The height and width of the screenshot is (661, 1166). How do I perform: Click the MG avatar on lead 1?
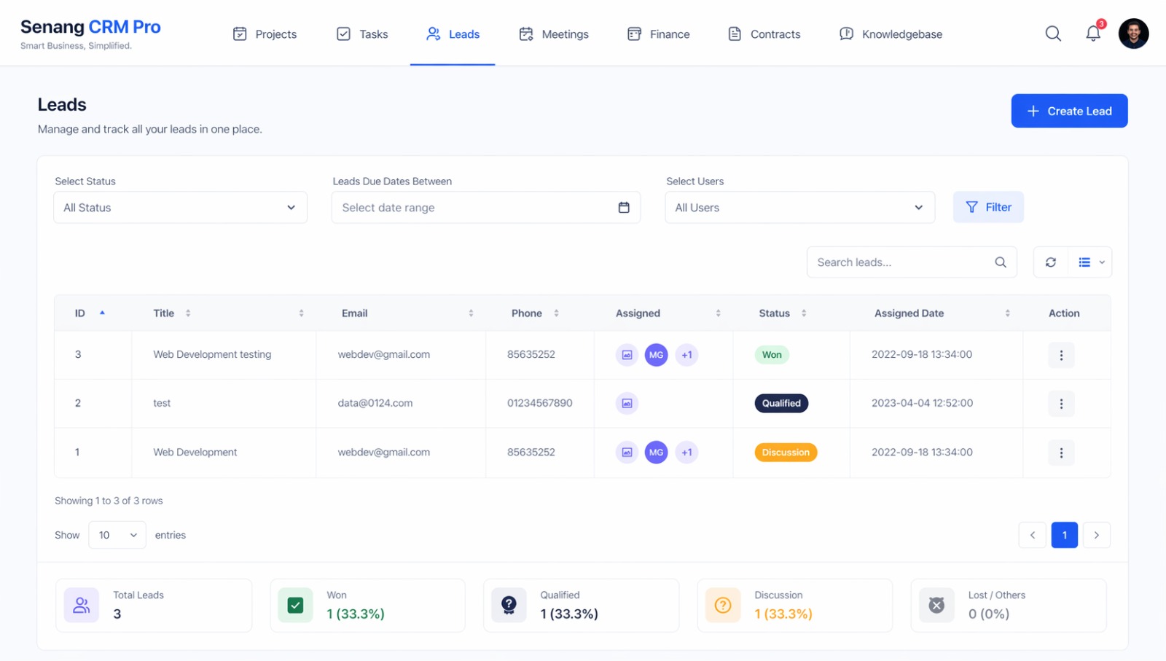[x=656, y=453]
